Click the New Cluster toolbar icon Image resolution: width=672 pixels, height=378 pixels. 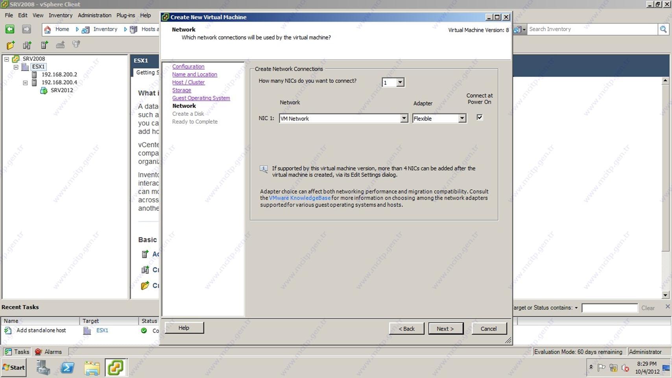coord(27,45)
